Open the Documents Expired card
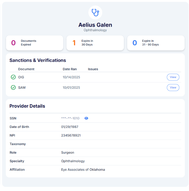189x191 pixels. 35,43
